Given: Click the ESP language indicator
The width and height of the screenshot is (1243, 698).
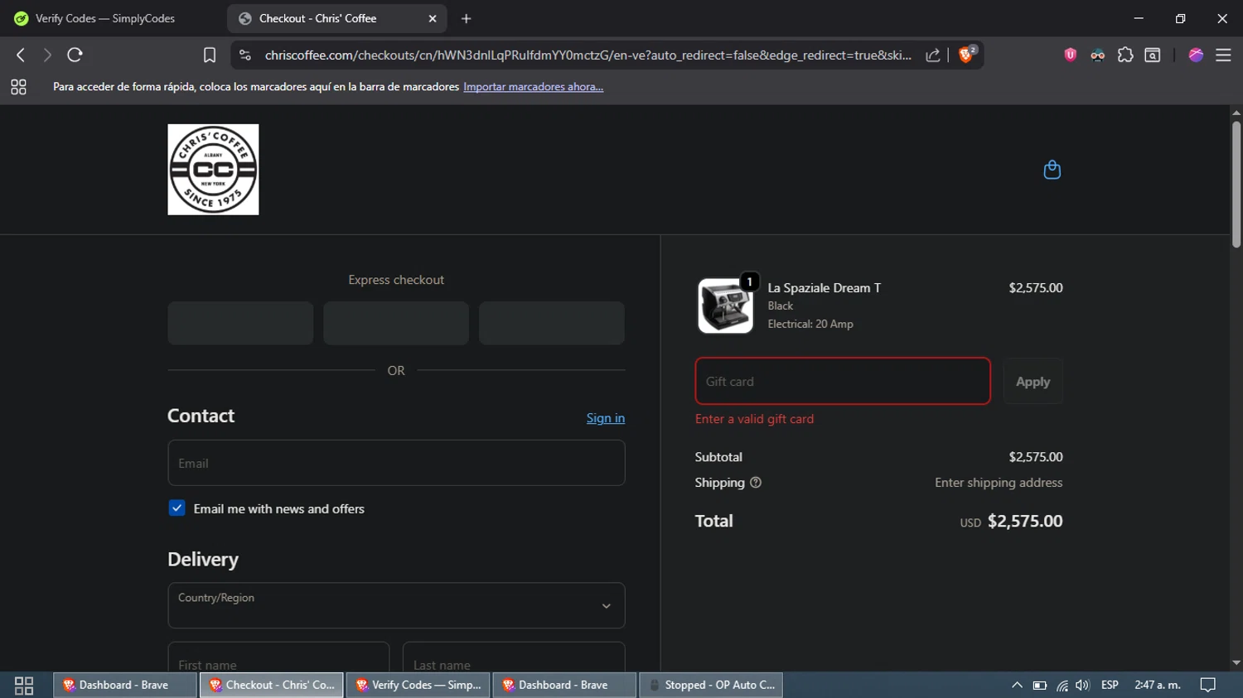Looking at the screenshot, I should [x=1110, y=685].
